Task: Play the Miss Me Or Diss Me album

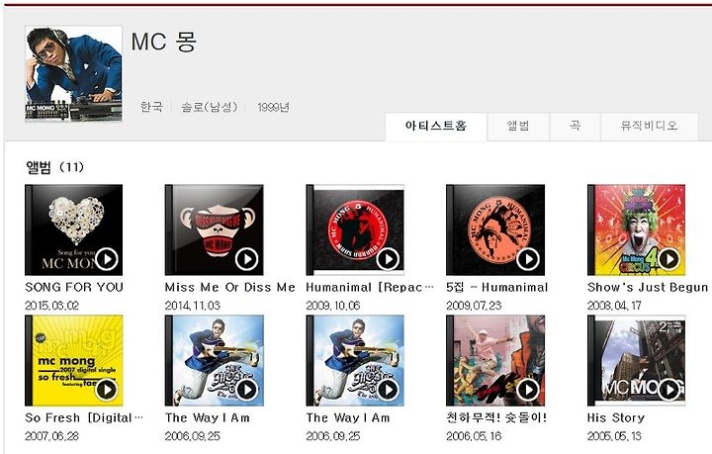Action: click(247, 259)
